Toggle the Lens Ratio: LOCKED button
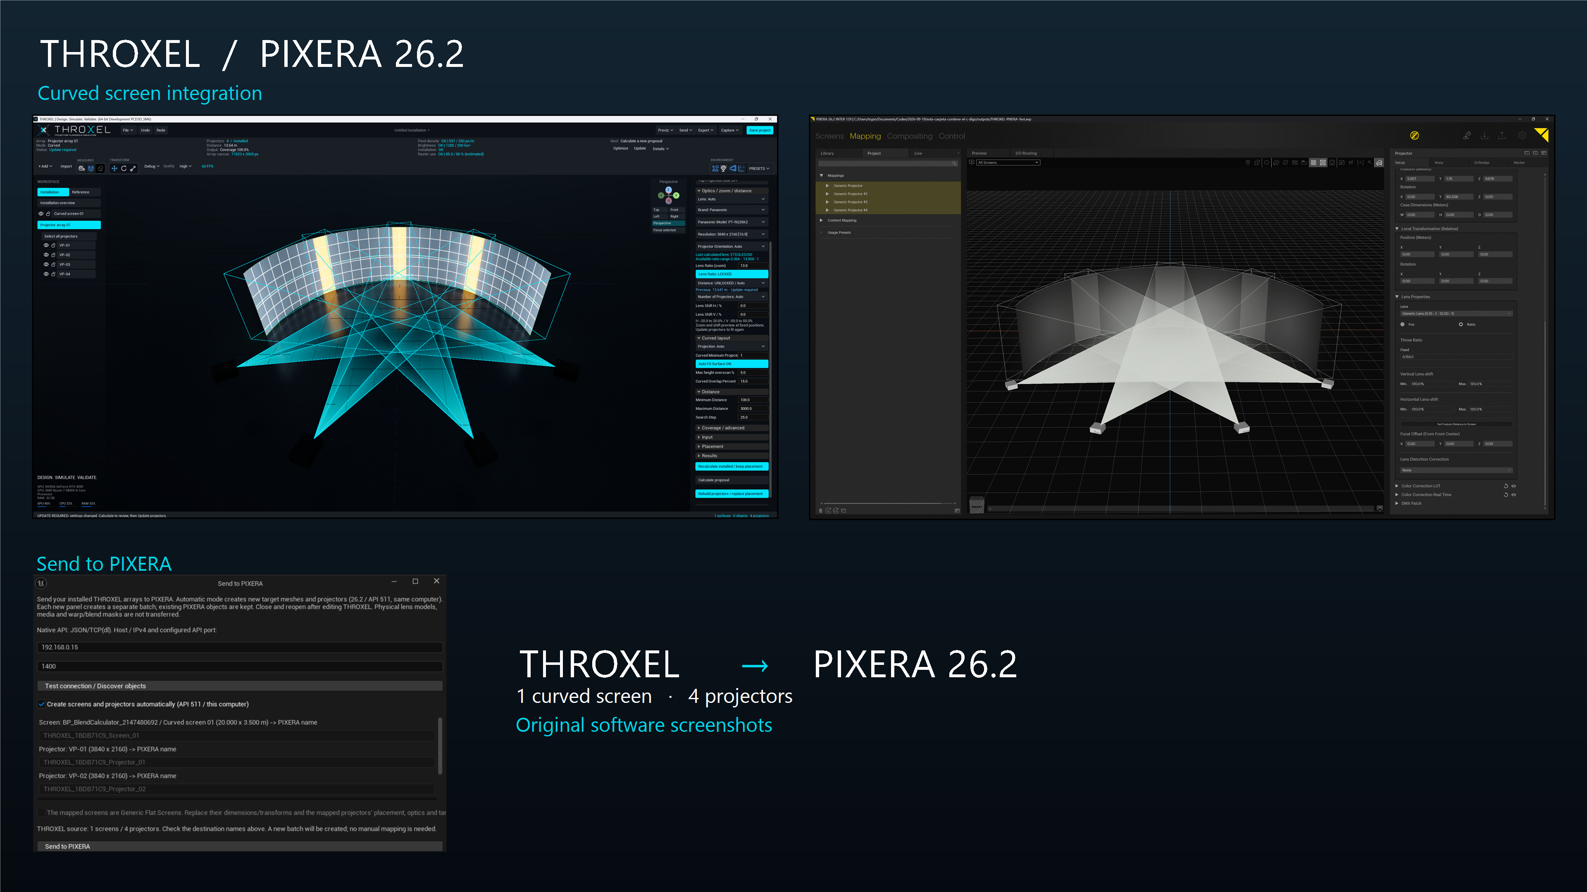Screen dimensions: 1587x892 tap(731, 274)
